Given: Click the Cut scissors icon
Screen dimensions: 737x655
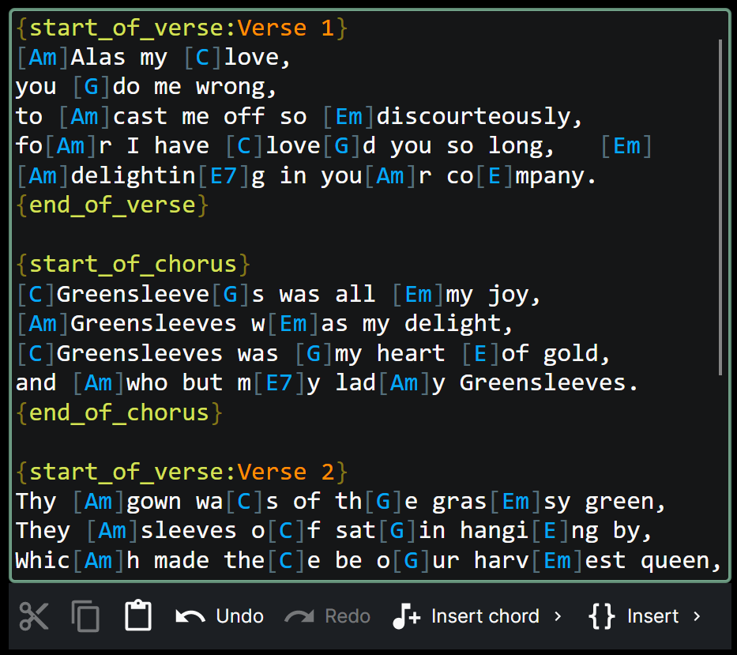Looking at the screenshot, I should [34, 616].
